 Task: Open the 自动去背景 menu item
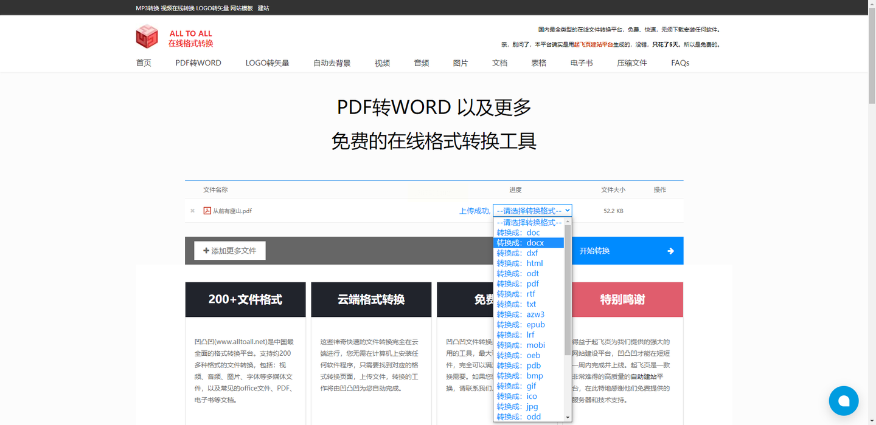point(332,63)
